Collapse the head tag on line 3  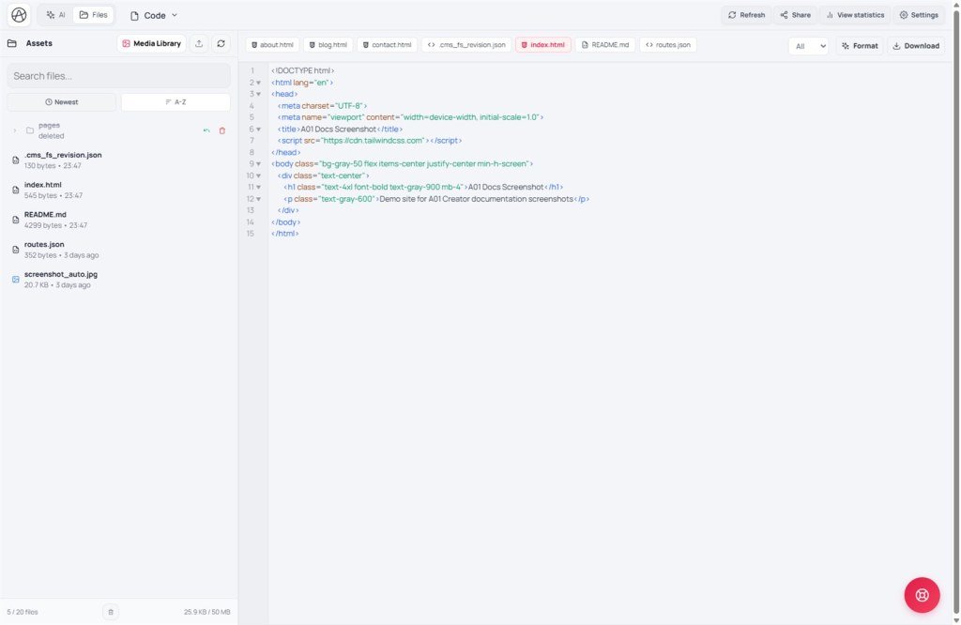[259, 95]
